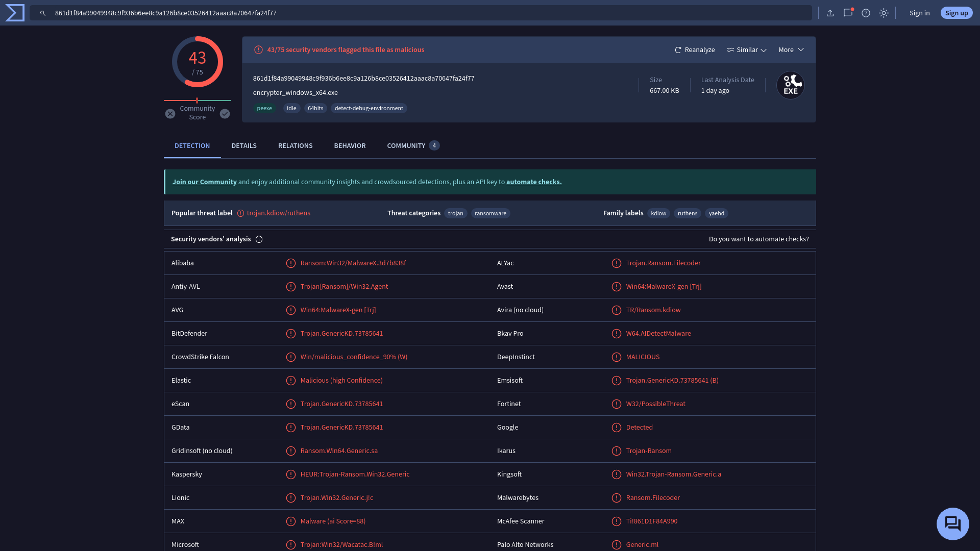Image resolution: width=980 pixels, height=551 pixels.
Task: Switch to the DETECTION tab
Action: [192, 146]
